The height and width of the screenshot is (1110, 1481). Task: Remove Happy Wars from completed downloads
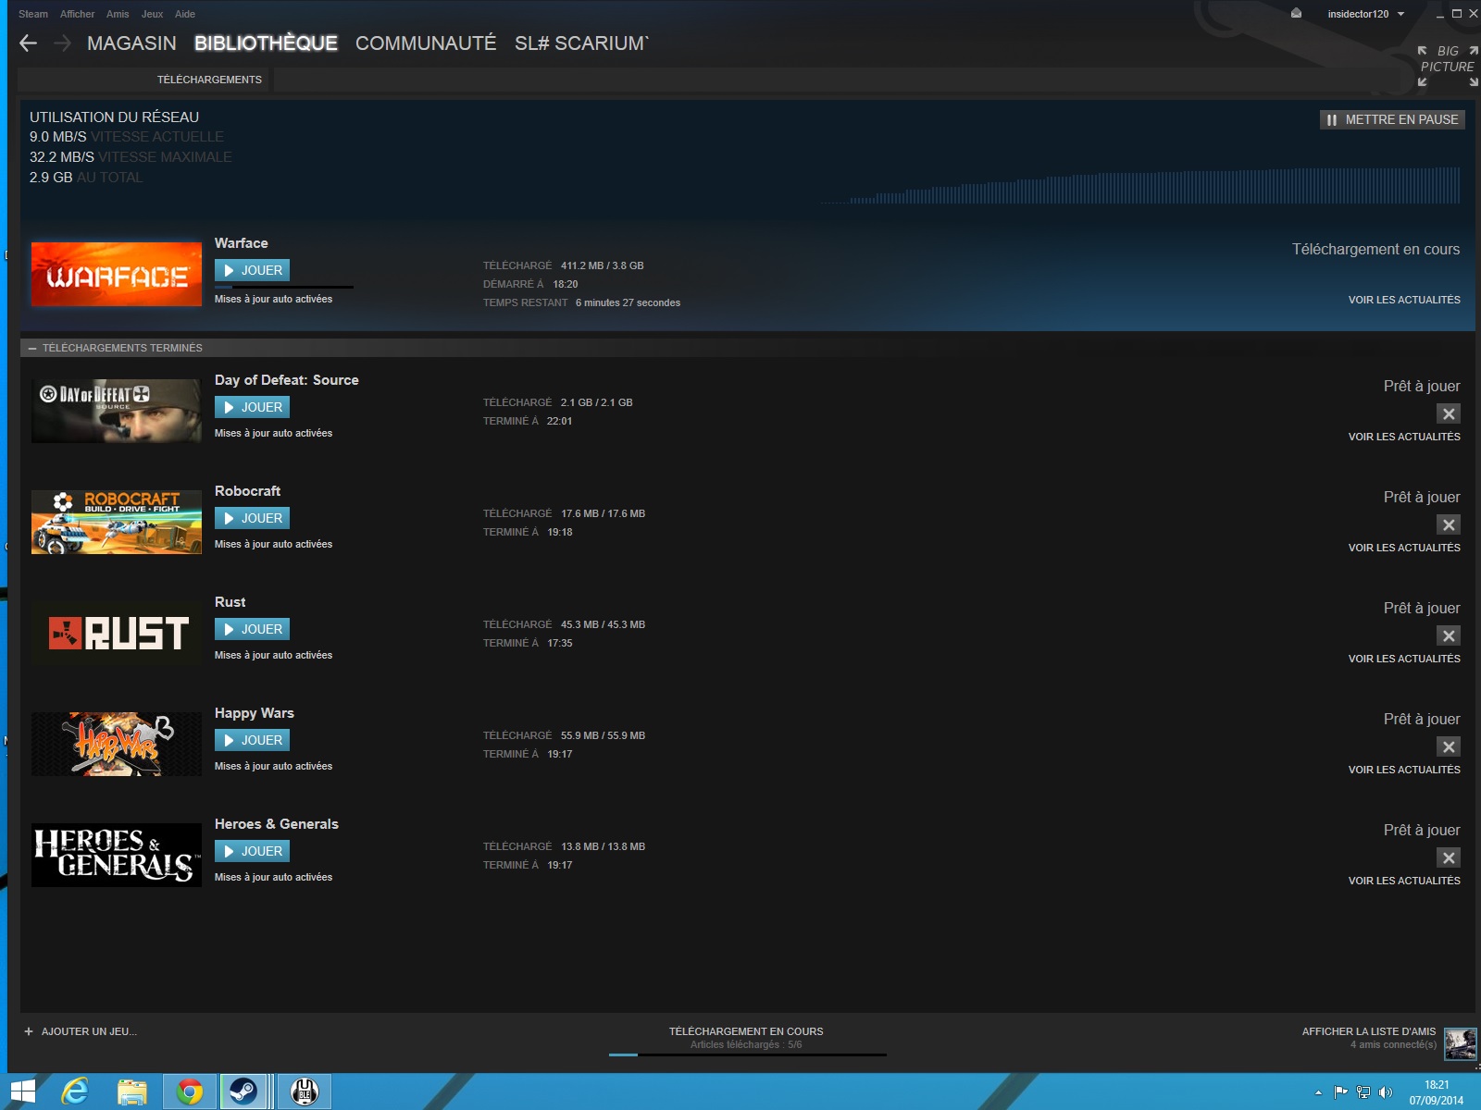pyautogui.click(x=1449, y=746)
